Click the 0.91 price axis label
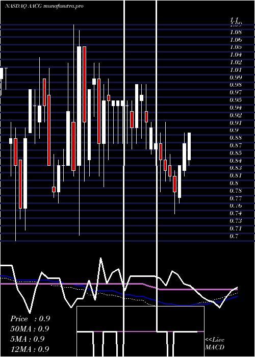The height and width of the screenshot is (357, 255). pyautogui.click(x=236, y=123)
